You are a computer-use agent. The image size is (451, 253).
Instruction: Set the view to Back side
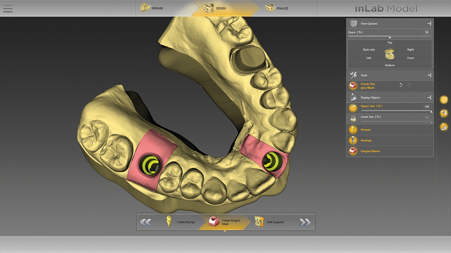369,49
